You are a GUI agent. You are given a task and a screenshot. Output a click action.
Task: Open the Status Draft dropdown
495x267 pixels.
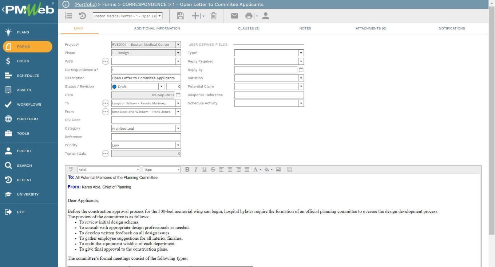pyautogui.click(x=161, y=86)
